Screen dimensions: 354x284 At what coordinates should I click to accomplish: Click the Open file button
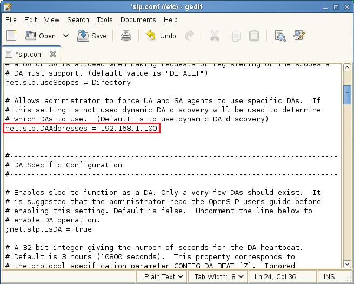pyautogui.click(x=41, y=36)
